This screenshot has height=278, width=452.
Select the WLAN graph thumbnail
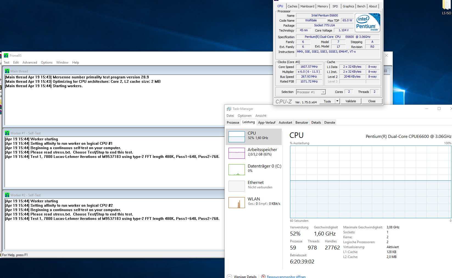237,202
